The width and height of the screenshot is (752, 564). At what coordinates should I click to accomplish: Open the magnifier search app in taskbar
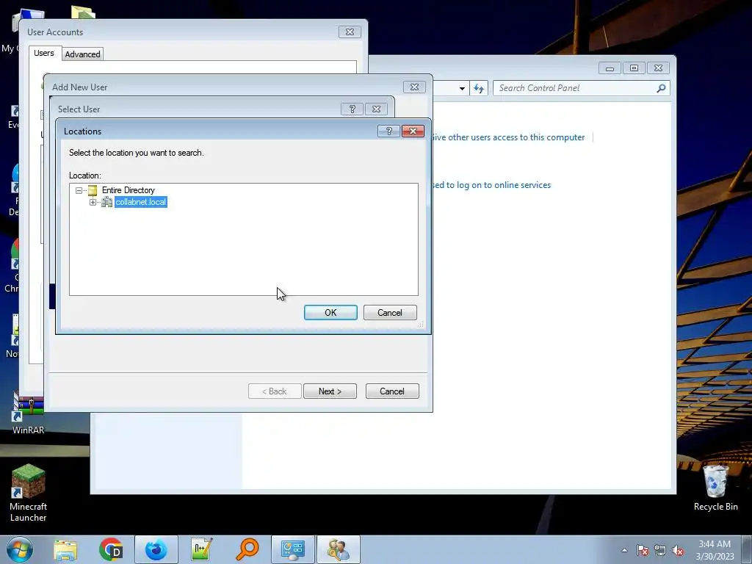pos(247,549)
